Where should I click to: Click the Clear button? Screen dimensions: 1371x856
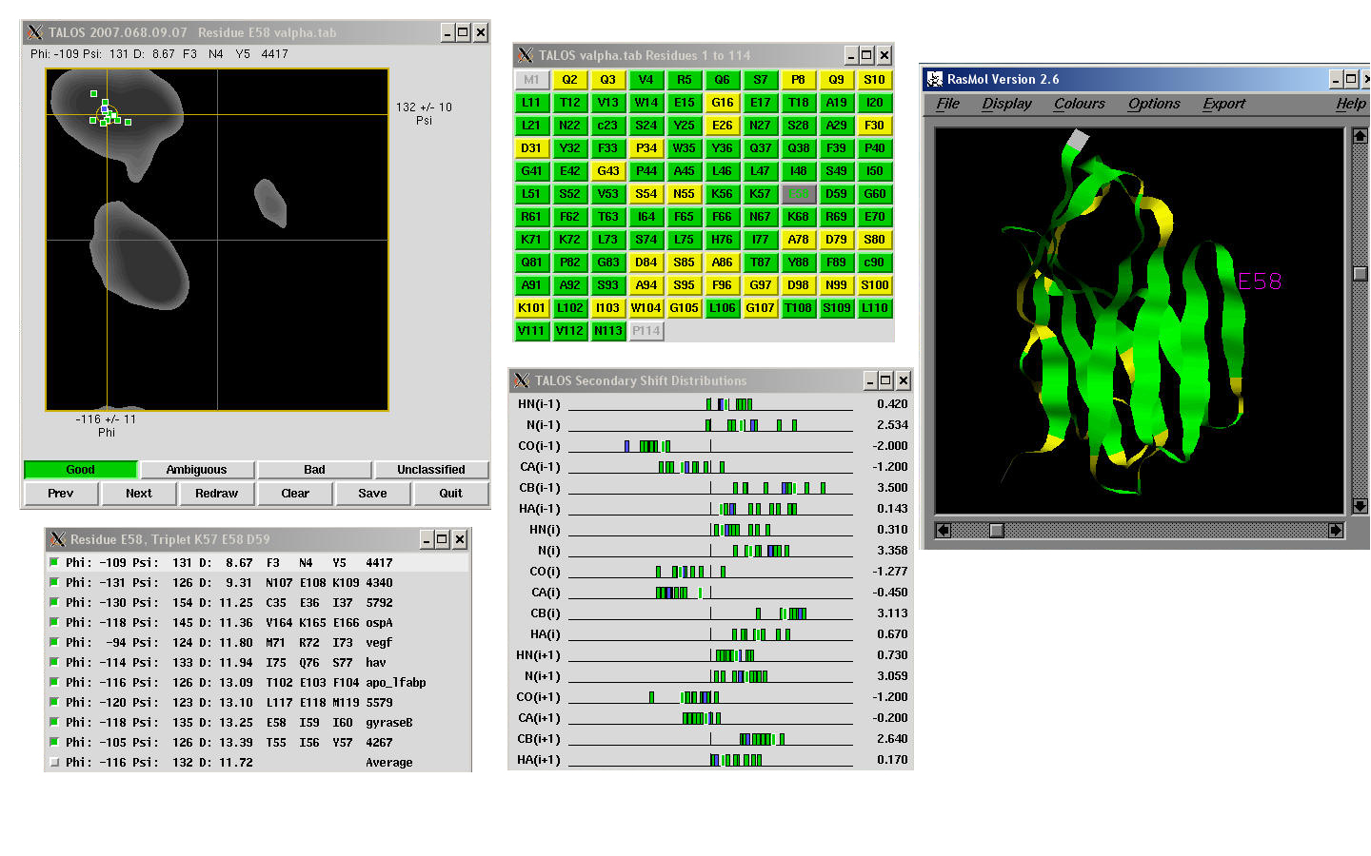click(295, 494)
